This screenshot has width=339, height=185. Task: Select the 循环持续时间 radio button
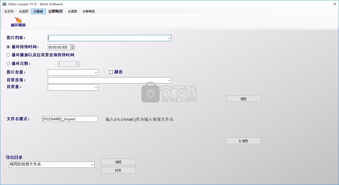coord(8,47)
